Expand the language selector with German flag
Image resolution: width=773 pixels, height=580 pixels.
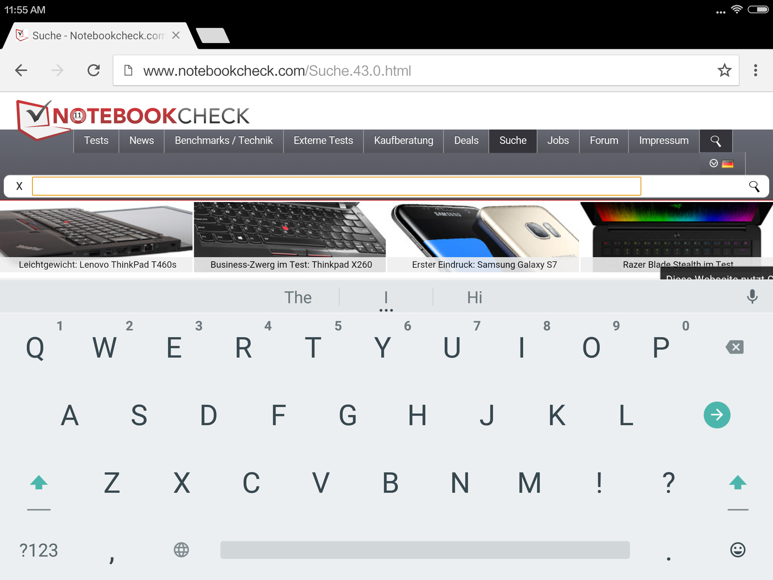pos(722,163)
